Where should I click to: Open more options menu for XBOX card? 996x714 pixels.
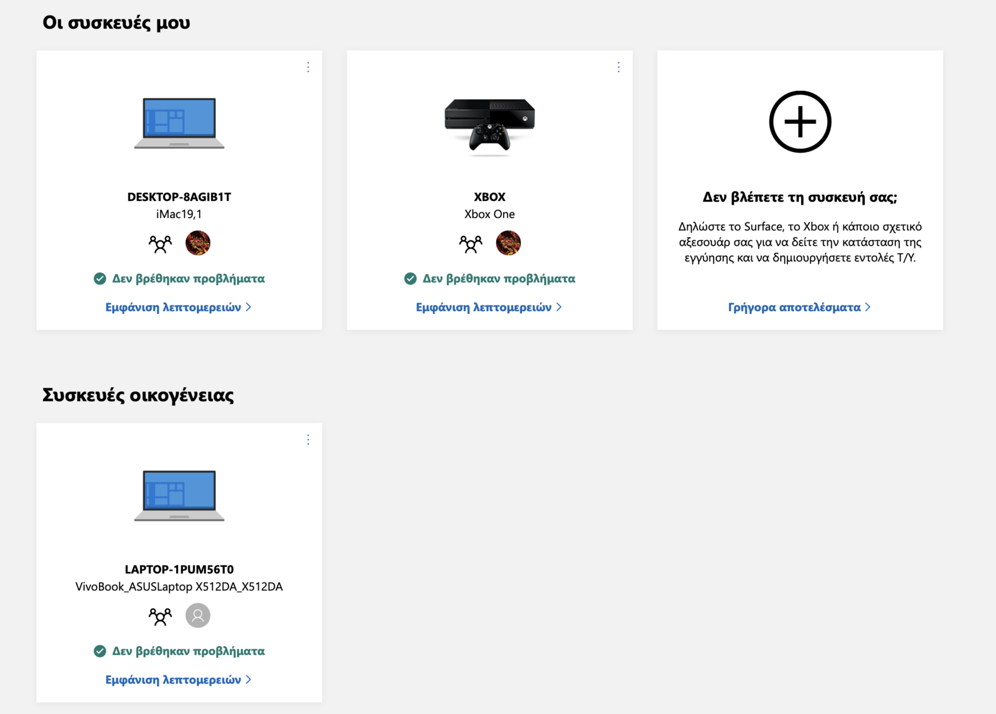(x=618, y=67)
